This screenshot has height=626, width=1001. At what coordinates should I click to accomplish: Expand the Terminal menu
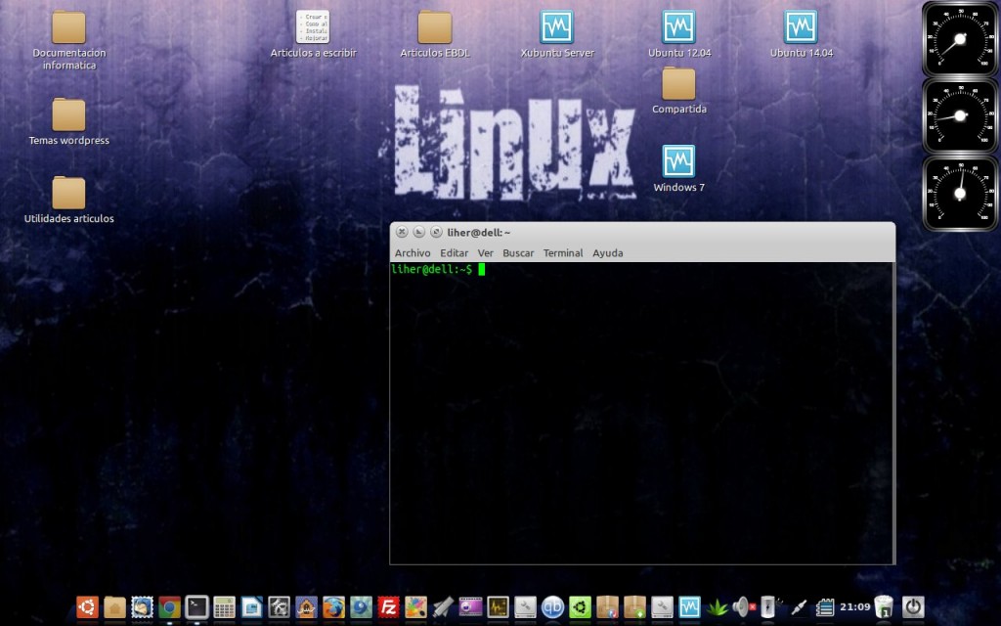(x=563, y=253)
